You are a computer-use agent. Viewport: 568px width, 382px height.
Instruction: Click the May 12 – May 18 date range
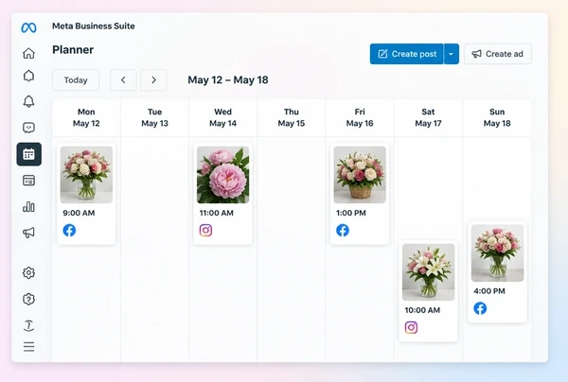(x=228, y=80)
